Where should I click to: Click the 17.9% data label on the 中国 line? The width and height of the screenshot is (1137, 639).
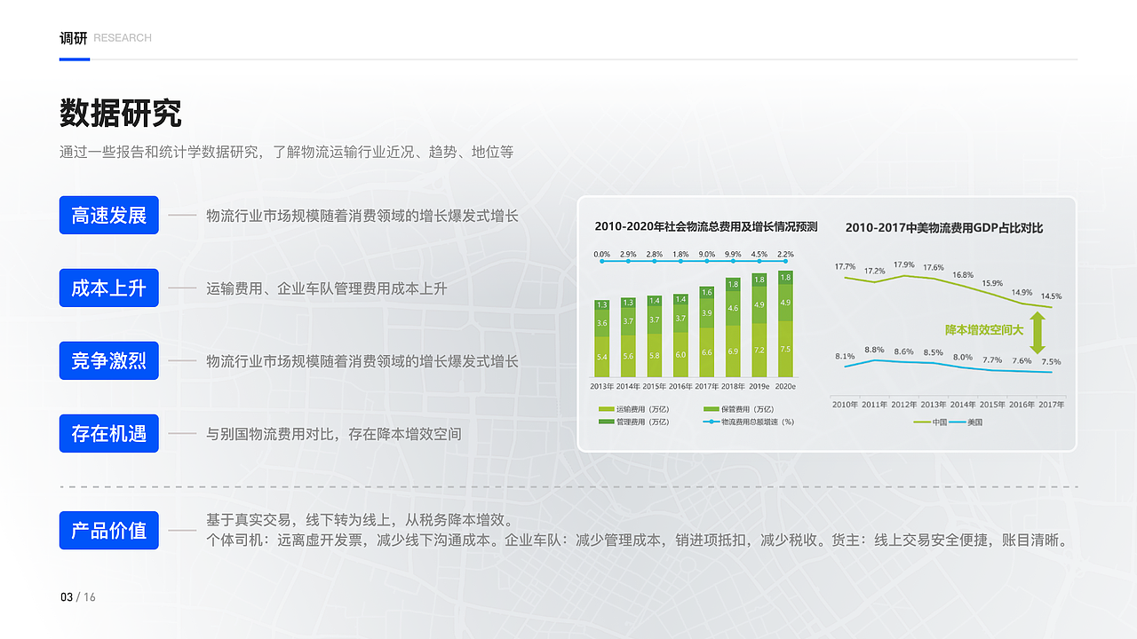point(903,264)
